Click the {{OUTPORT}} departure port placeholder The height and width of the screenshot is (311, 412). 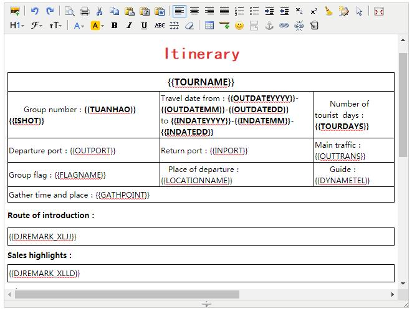pos(93,151)
